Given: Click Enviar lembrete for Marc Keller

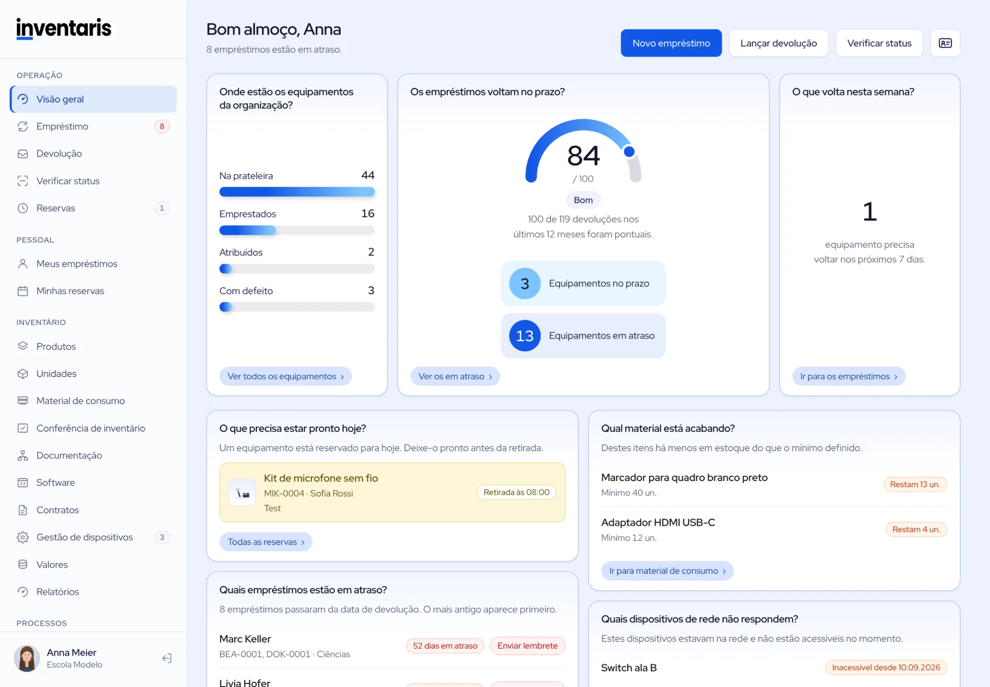Looking at the screenshot, I should pyautogui.click(x=527, y=646).
